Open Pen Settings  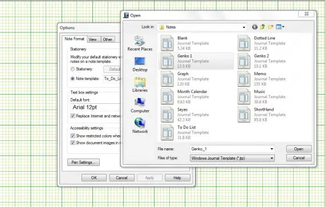[x=83, y=163]
